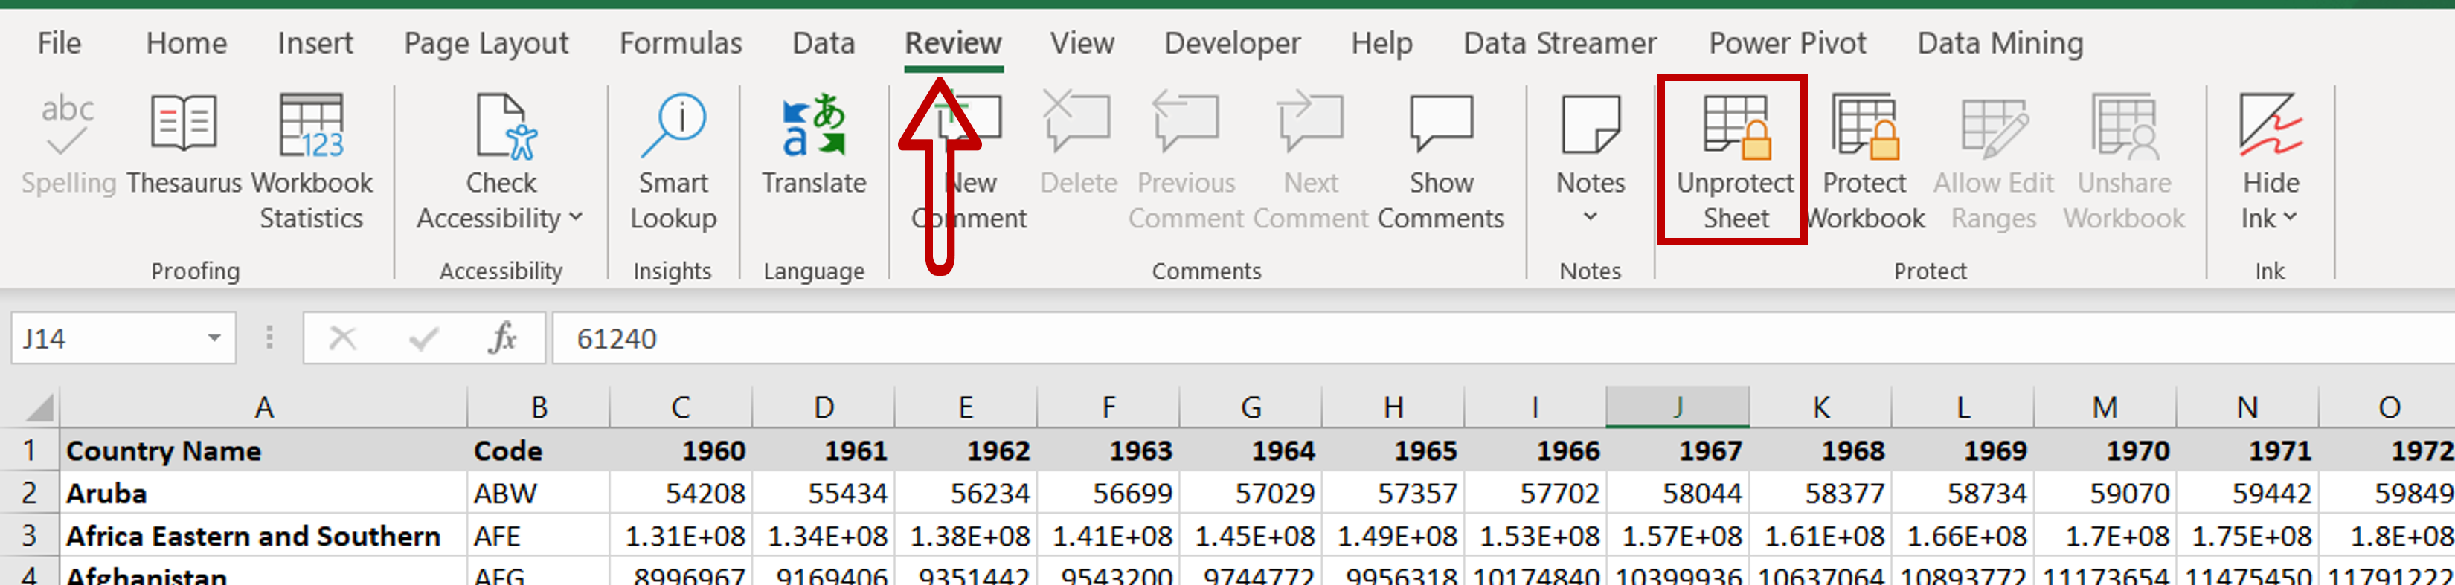Click Show Comments button

[x=1441, y=162]
